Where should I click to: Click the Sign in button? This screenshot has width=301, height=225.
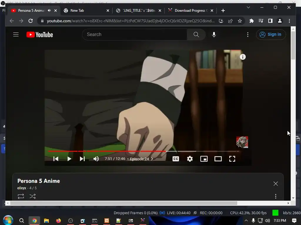271,35
